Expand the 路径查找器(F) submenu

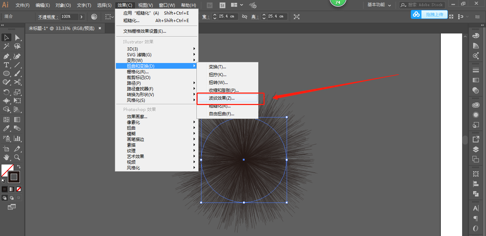tap(157, 89)
